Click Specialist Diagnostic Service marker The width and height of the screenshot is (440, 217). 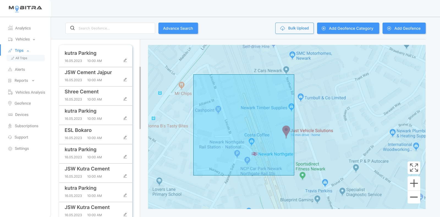tap(342, 191)
